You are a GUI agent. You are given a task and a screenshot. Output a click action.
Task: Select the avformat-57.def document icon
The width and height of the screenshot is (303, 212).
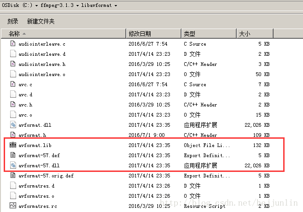[x=13, y=155]
